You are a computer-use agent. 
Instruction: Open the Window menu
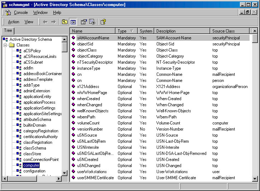(40, 13)
